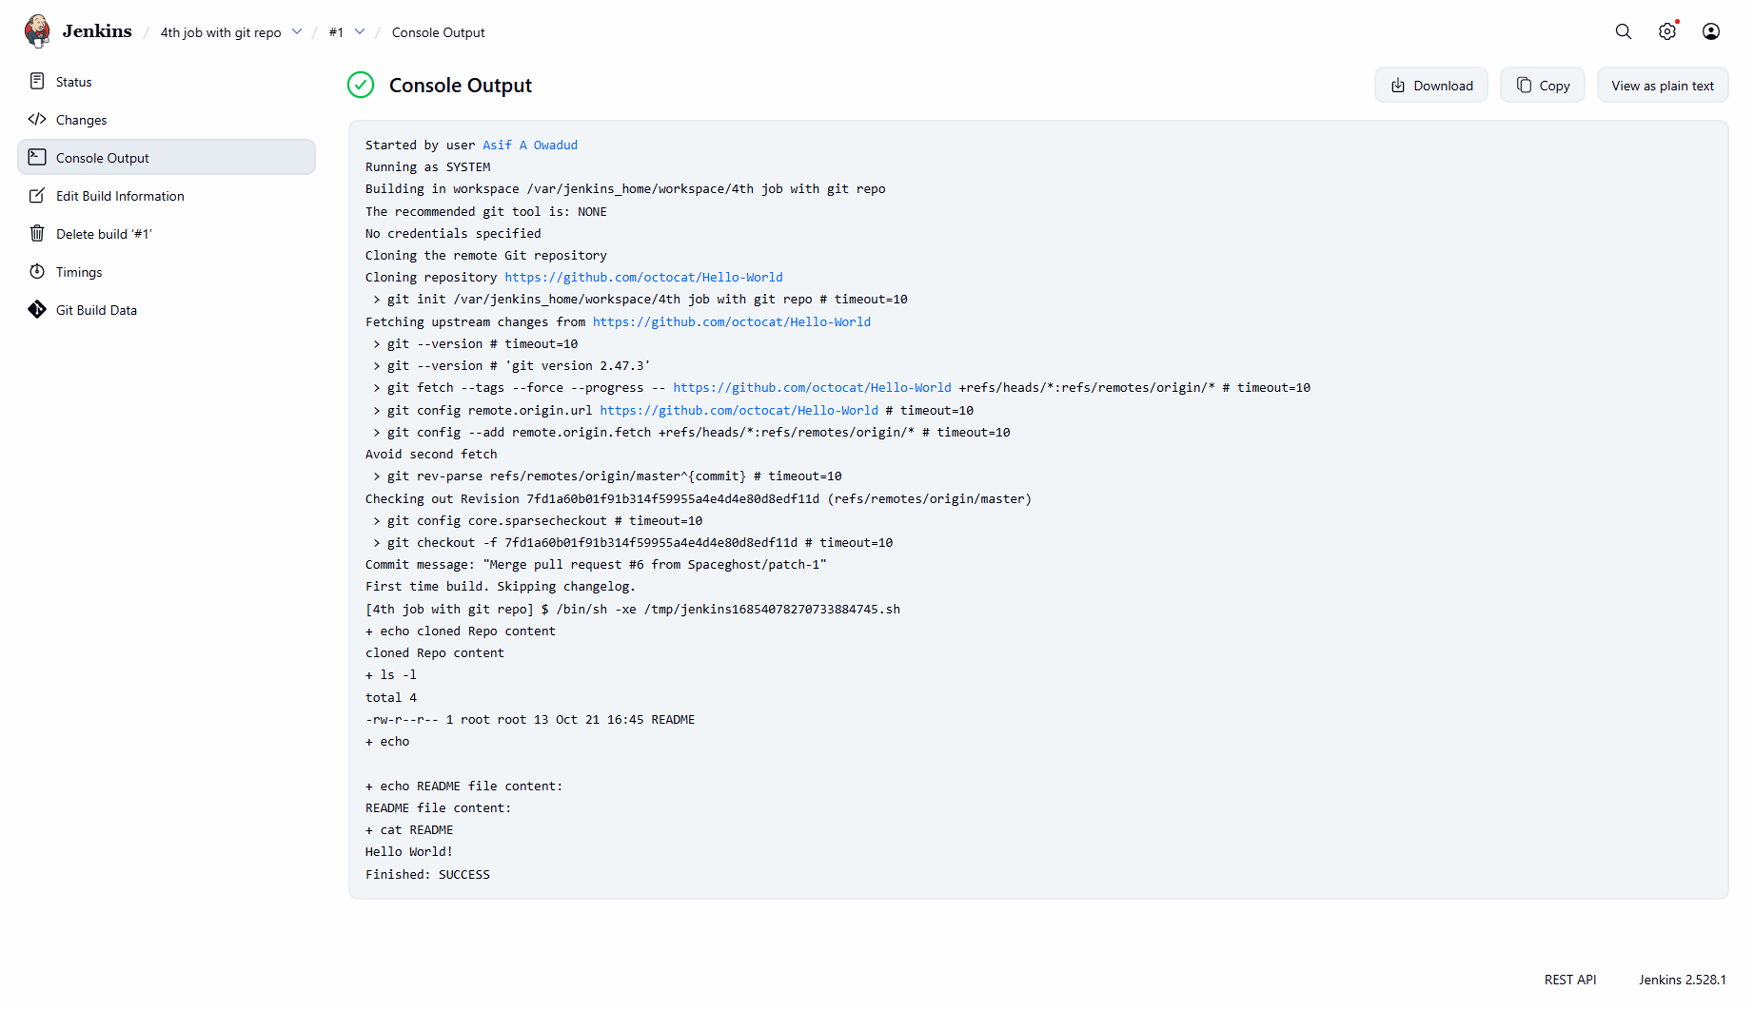Image resolution: width=1754 pixels, height=1010 pixels.
Task: Click the Git Build Data diamond icon
Action: coord(37,309)
